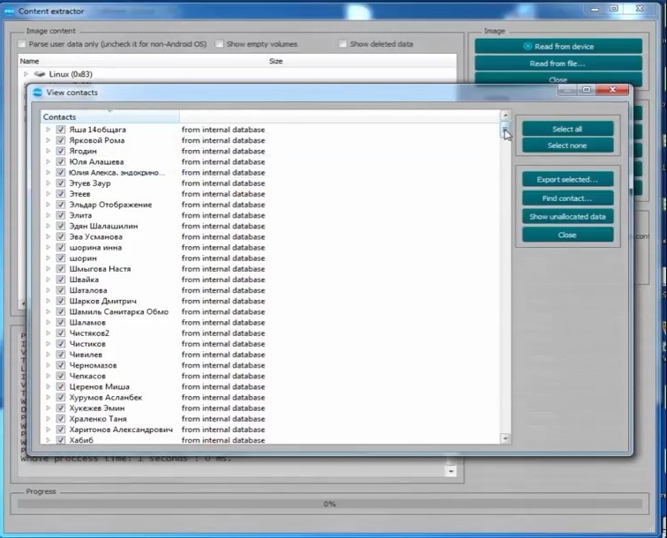Click View contacts window app icon
667x538 pixels.
coord(37,93)
